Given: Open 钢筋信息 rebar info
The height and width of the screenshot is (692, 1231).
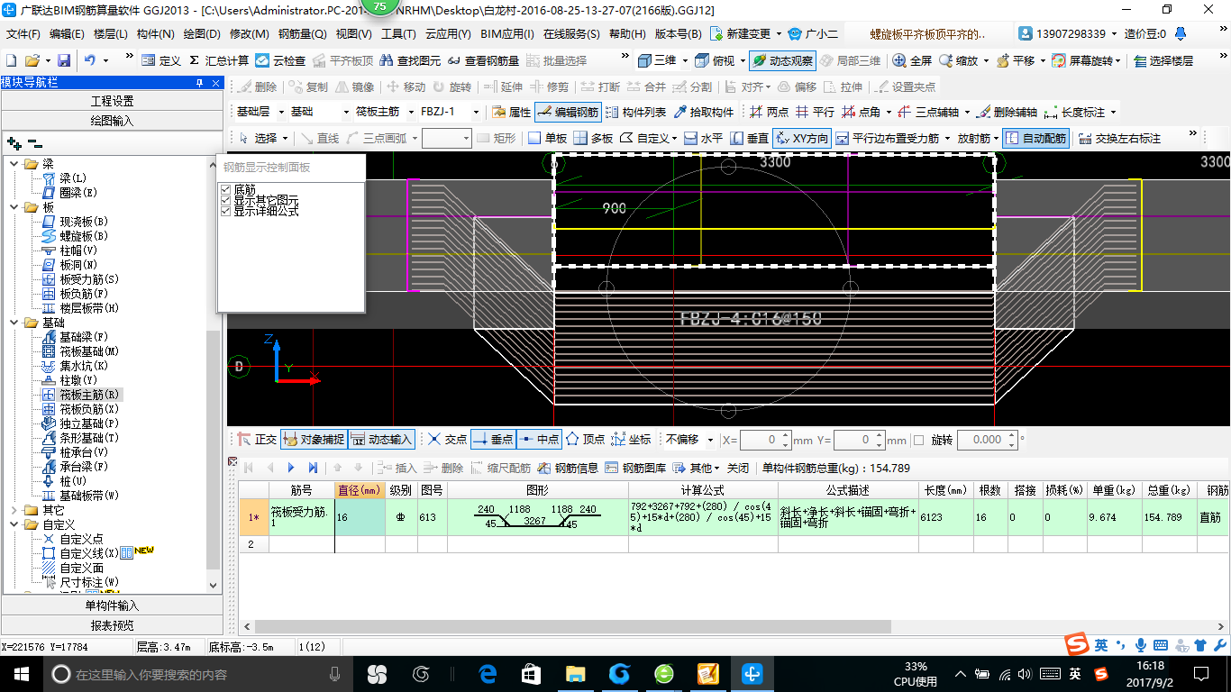Looking at the screenshot, I should tap(568, 468).
